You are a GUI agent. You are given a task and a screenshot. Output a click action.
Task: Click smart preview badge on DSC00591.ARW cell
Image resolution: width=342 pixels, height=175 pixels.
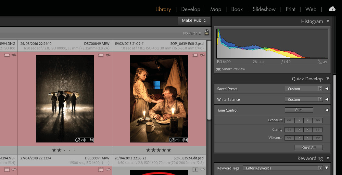pos(101,169)
